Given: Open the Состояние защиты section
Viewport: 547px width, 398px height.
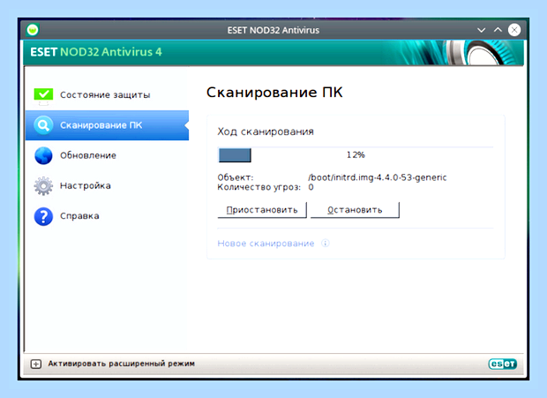Looking at the screenshot, I should pyautogui.click(x=107, y=94).
